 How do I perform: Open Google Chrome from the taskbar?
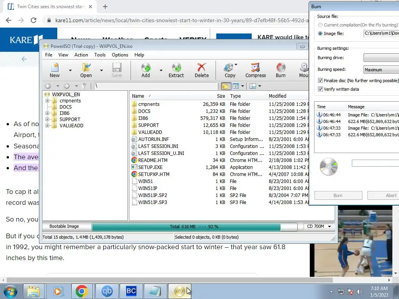[82, 291]
